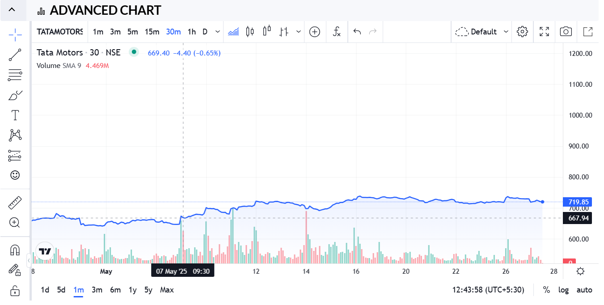Switch chart style to candlesticks
604x305 pixels.
(250, 32)
